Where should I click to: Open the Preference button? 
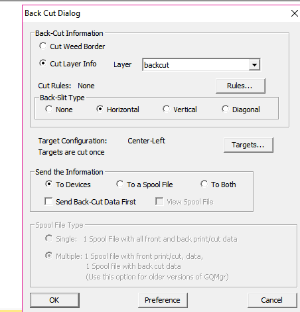pos(163,300)
